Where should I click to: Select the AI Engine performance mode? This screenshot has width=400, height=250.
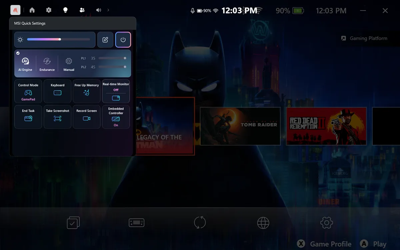click(x=25, y=64)
